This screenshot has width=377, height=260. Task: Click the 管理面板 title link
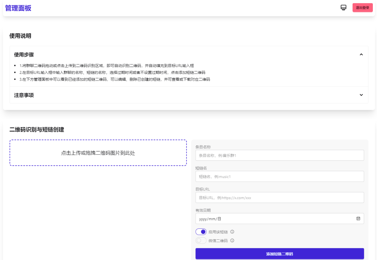pyautogui.click(x=18, y=8)
